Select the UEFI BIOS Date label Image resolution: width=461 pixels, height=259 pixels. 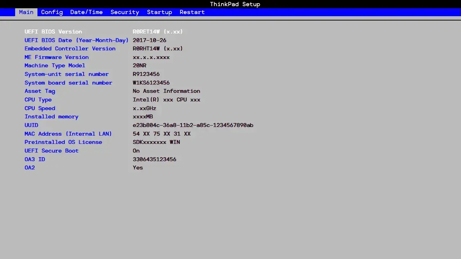click(x=76, y=40)
